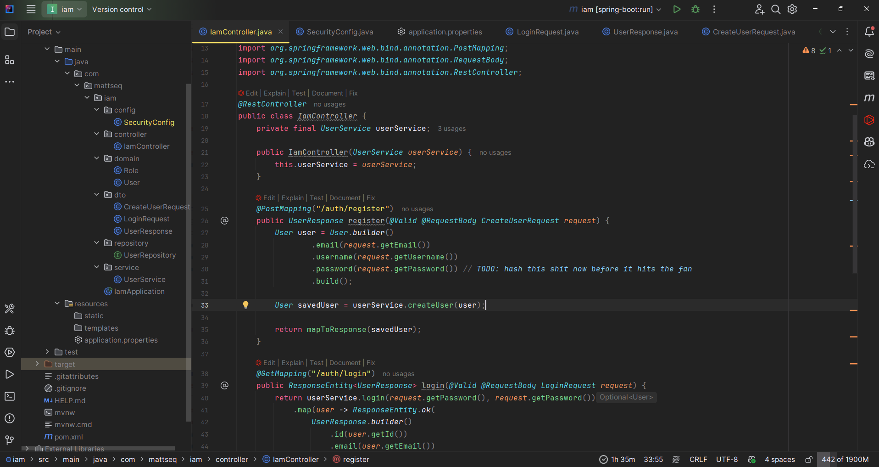879x467 pixels.
Task: Open the Terminal tool window
Action: [10, 396]
